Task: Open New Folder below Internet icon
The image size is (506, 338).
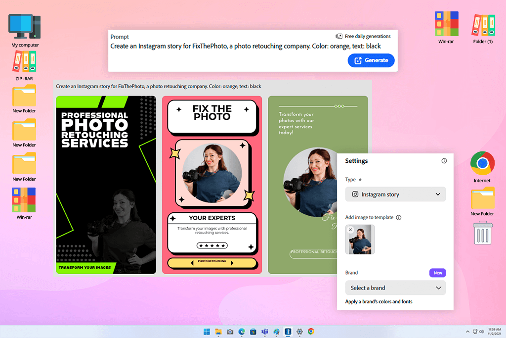Action: click(482, 201)
